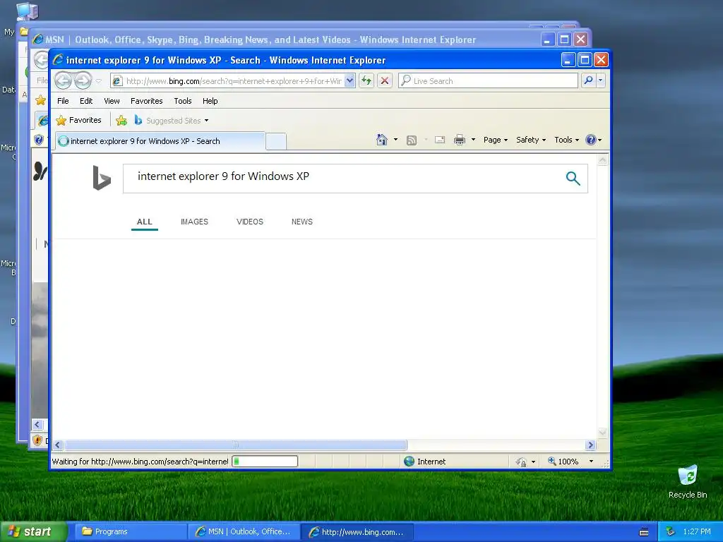
Task: Refresh the page with the green arrows icon
Action: tap(366, 81)
